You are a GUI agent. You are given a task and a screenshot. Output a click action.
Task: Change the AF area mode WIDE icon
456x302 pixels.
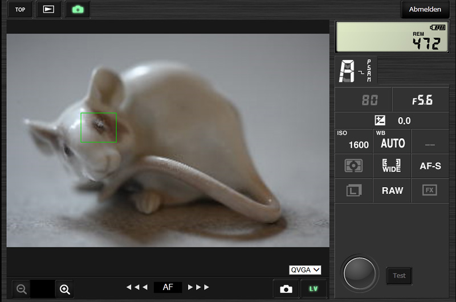392,166
